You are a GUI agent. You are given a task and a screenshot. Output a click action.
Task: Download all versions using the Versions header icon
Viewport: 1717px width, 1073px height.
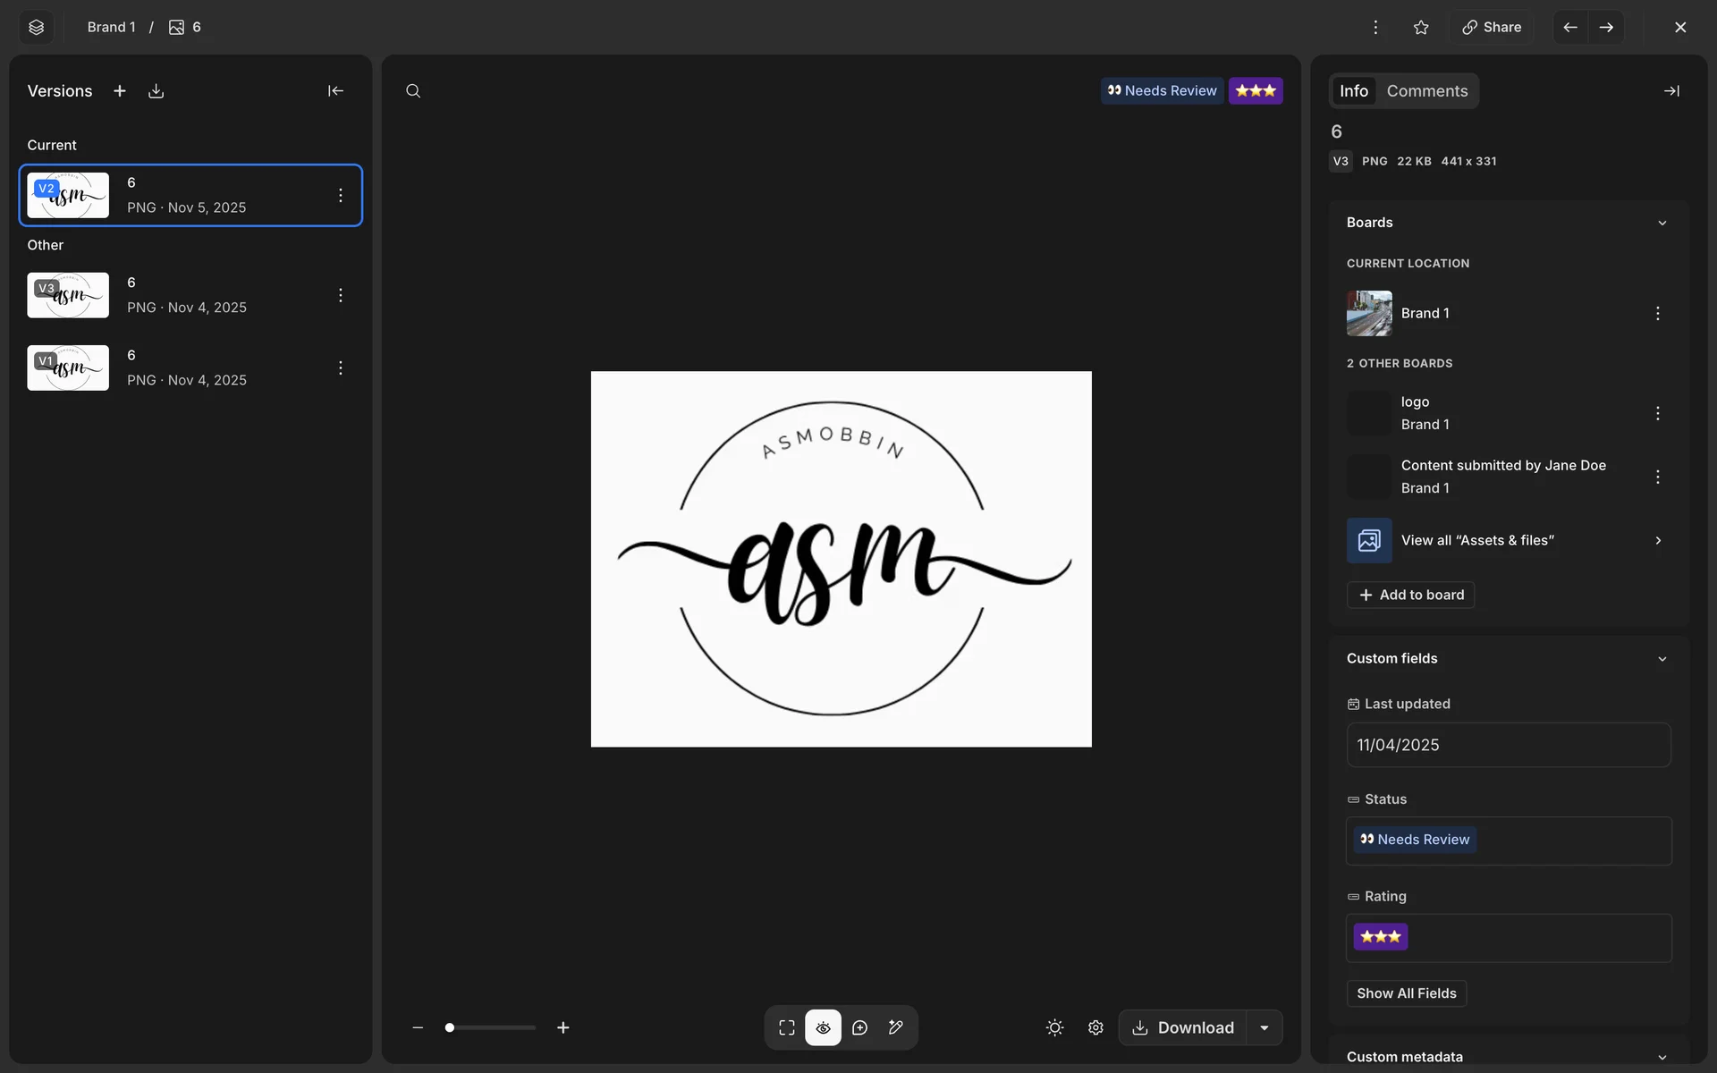(156, 91)
